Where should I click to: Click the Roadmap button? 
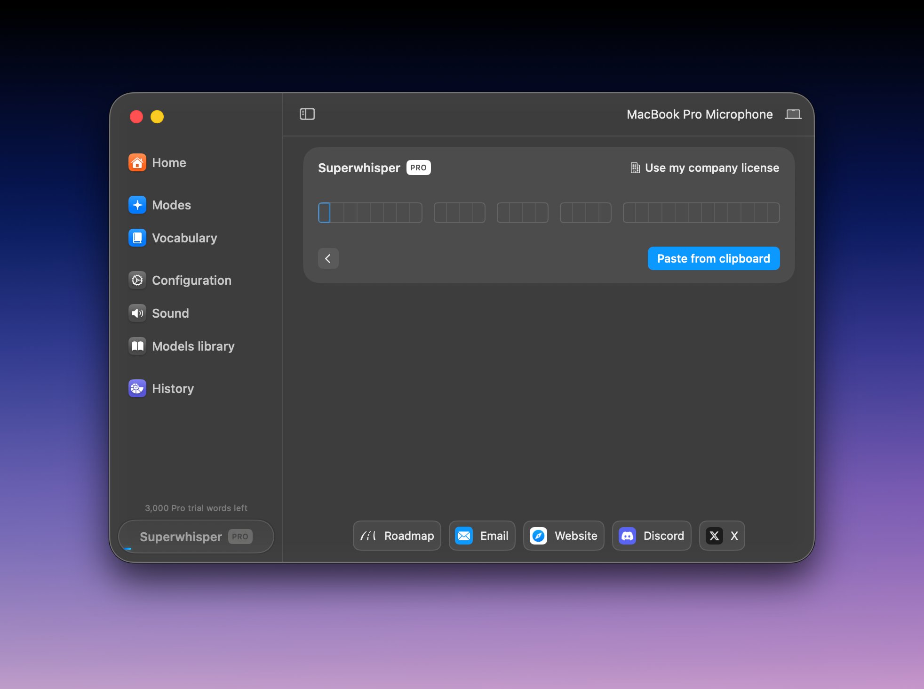[x=397, y=536]
